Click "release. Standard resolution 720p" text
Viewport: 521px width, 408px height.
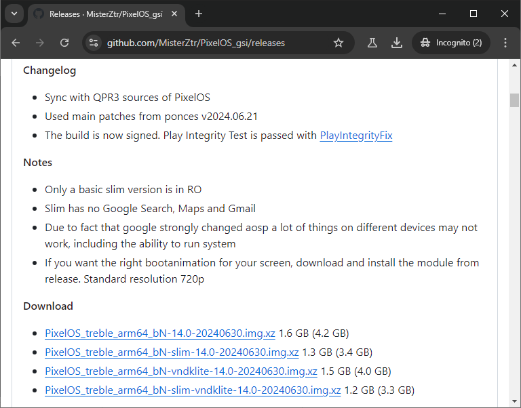125,279
